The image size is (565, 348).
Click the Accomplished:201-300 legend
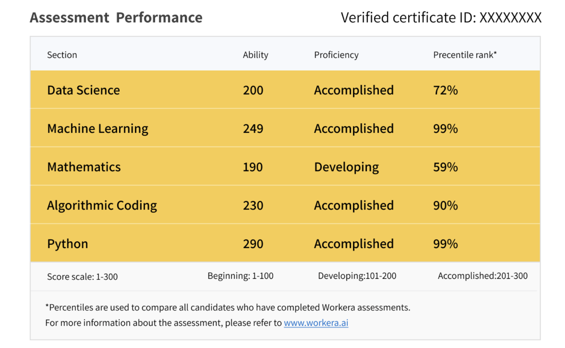point(483,276)
